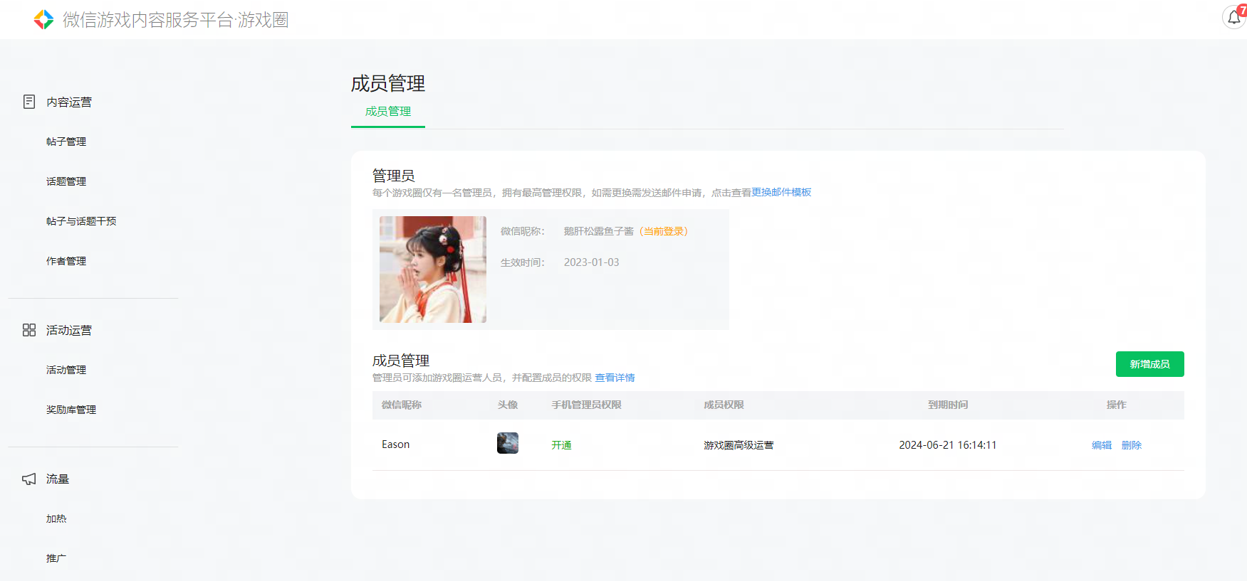Select the 内容运营 section header

tap(69, 102)
